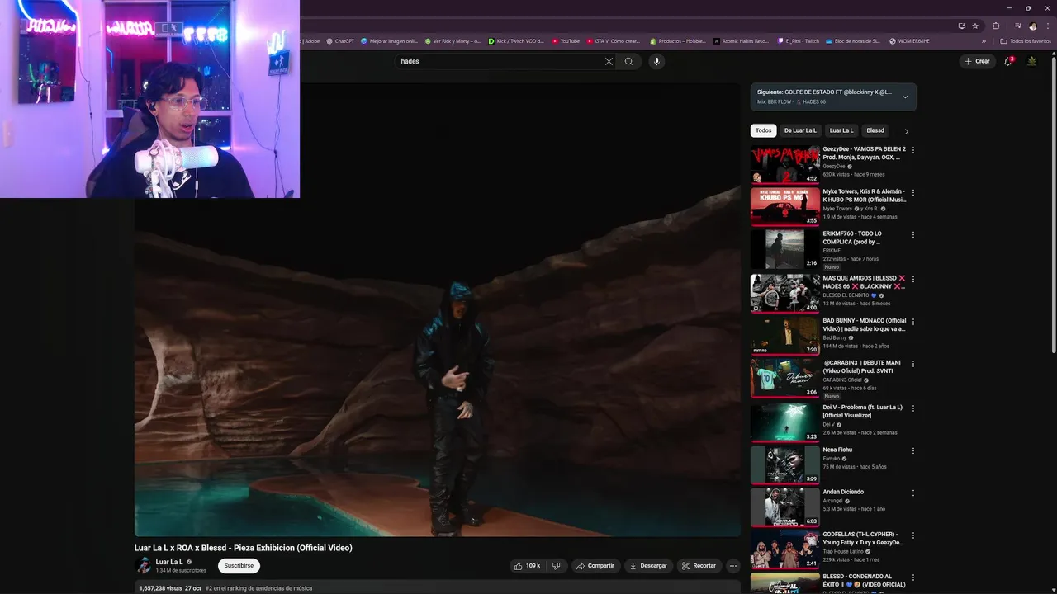Select the Blessd filter chip

[x=875, y=130]
